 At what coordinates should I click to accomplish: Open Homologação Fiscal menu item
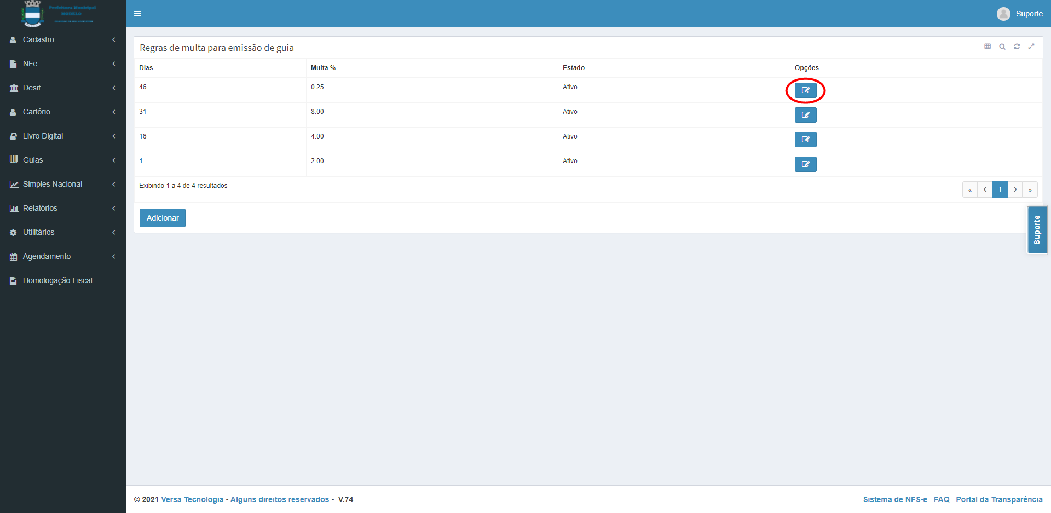coord(57,280)
